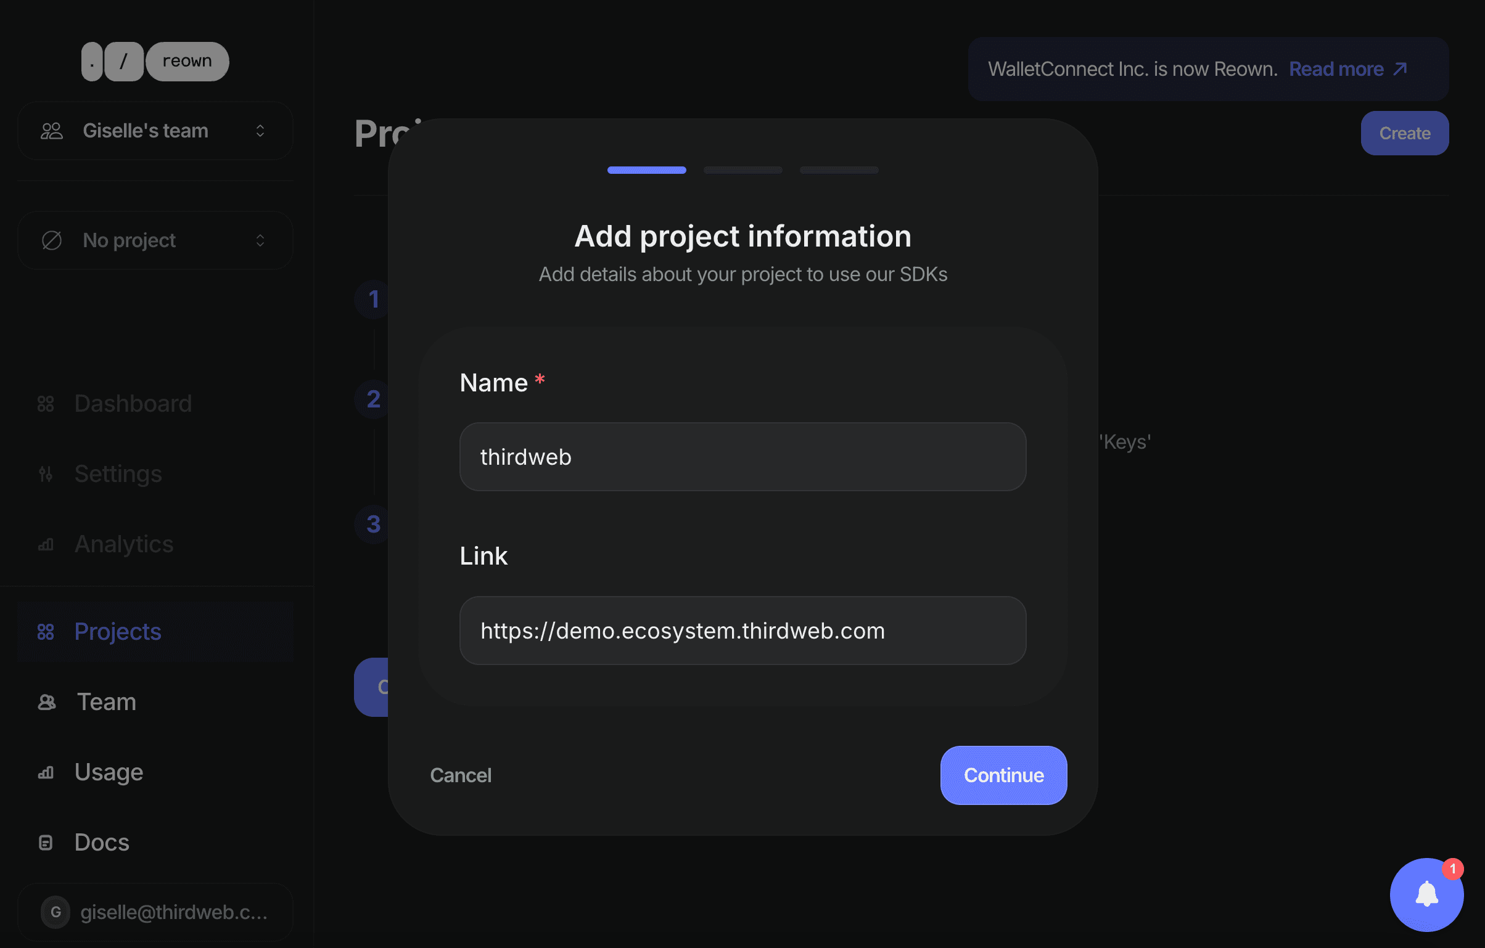Image resolution: width=1485 pixels, height=948 pixels.
Task: Open the giselle@thirdweb account menu
Action: point(173,912)
